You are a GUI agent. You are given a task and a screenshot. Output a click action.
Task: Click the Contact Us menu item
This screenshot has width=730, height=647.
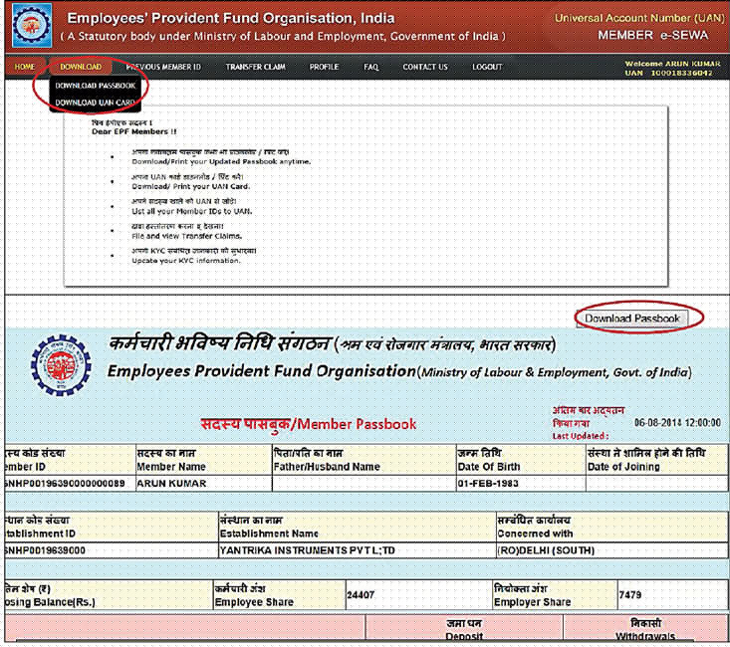click(425, 67)
